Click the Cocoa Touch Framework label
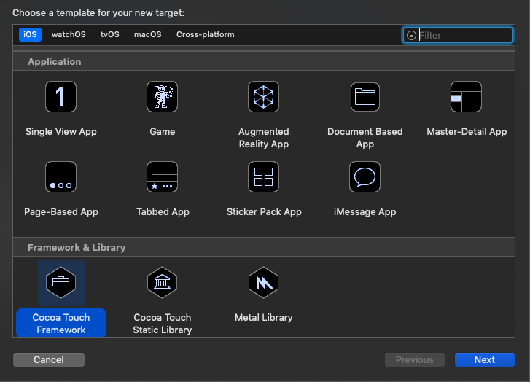 pyautogui.click(x=61, y=324)
